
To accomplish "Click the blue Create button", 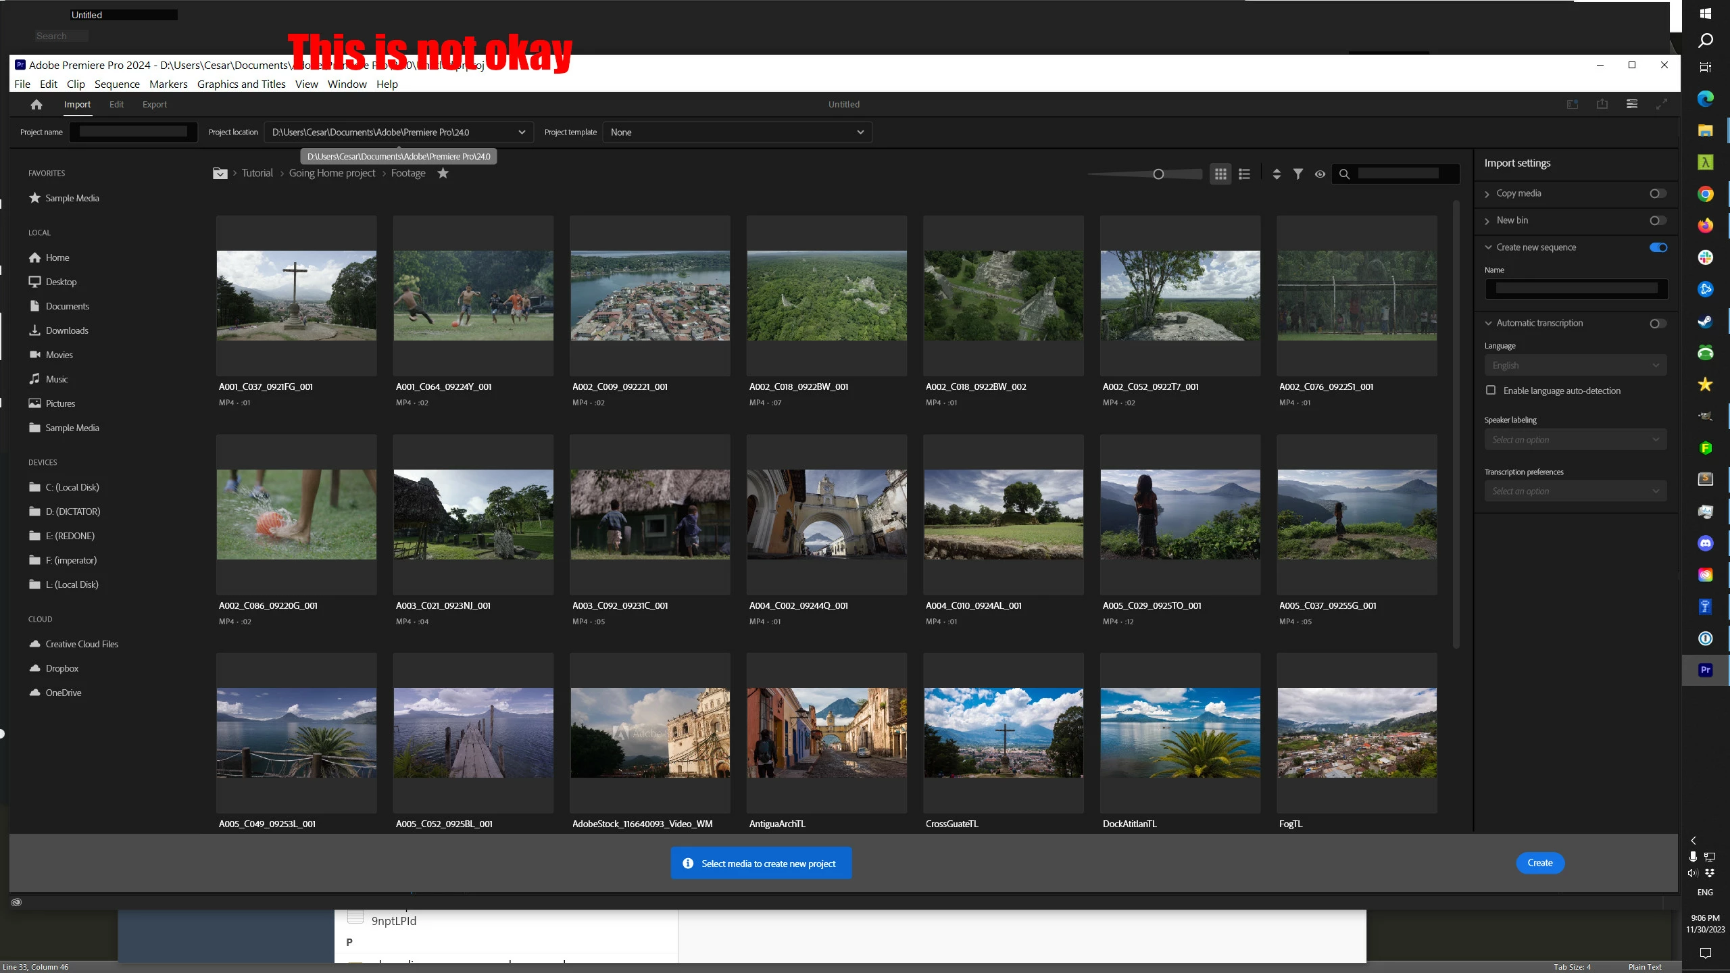I will (x=1539, y=863).
